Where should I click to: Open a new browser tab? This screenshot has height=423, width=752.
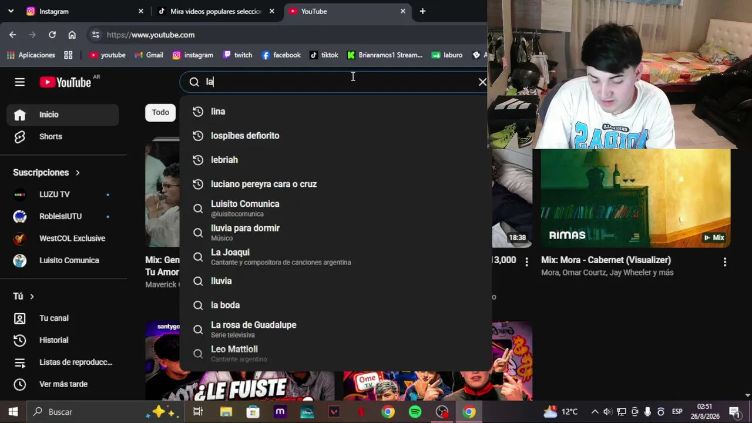pyautogui.click(x=422, y=11)
